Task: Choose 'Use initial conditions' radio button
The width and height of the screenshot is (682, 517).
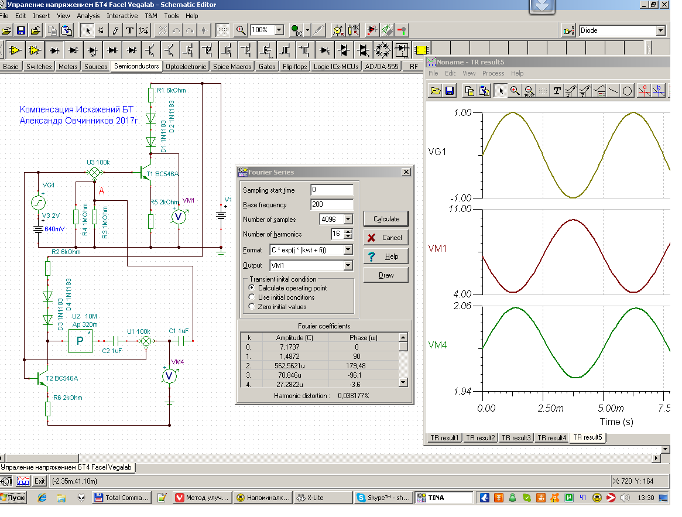Action: coord(252,297)
